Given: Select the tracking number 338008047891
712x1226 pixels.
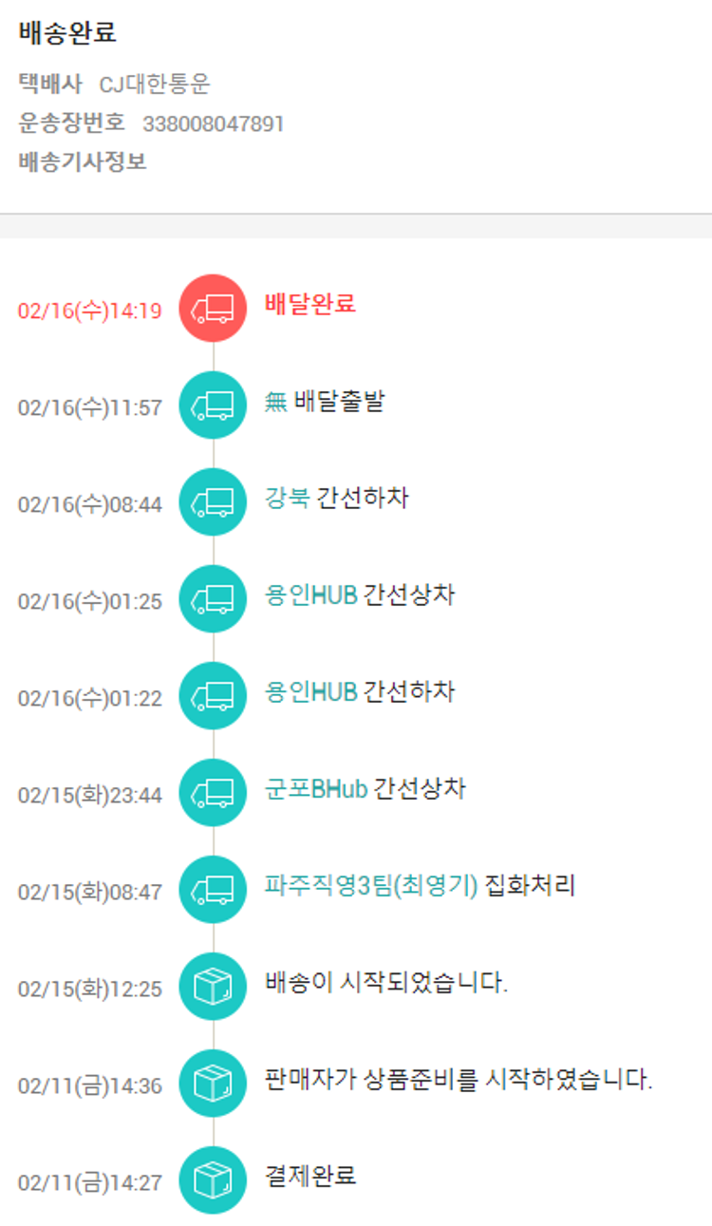Looking at the screenshot, I should click(x=214, y=123).
